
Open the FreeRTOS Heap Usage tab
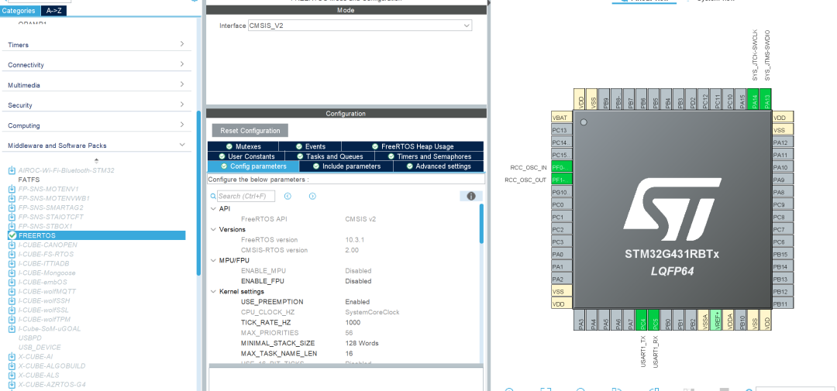412,146
